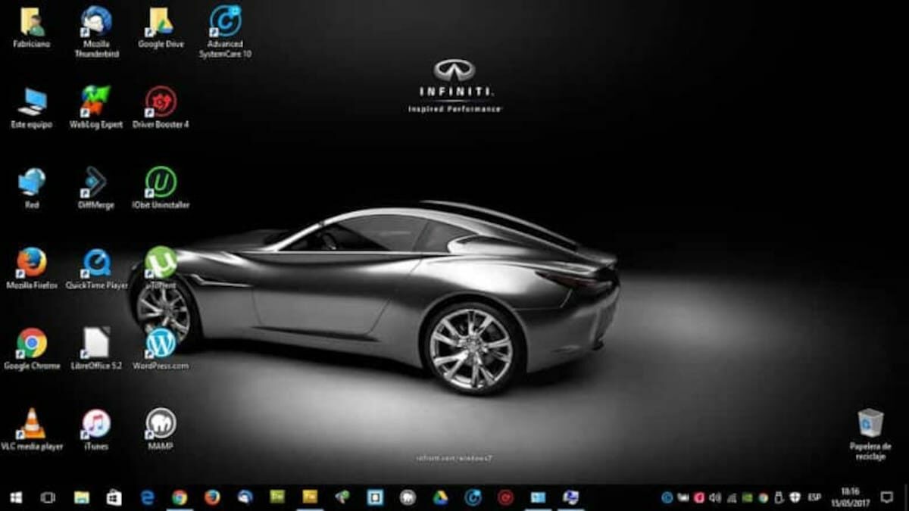The height and width of the screenshot is (511, 909).
Task: Click the QuickTime Player shortcut
Action: [x=96, y=268]
